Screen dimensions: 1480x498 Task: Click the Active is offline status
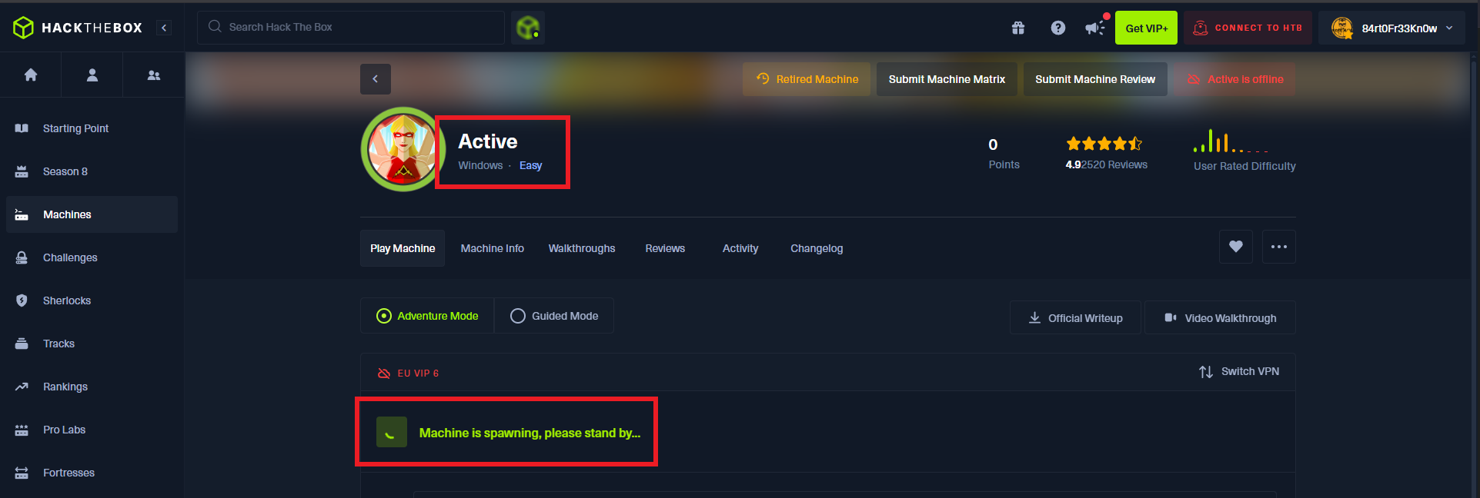(1235, 79)
